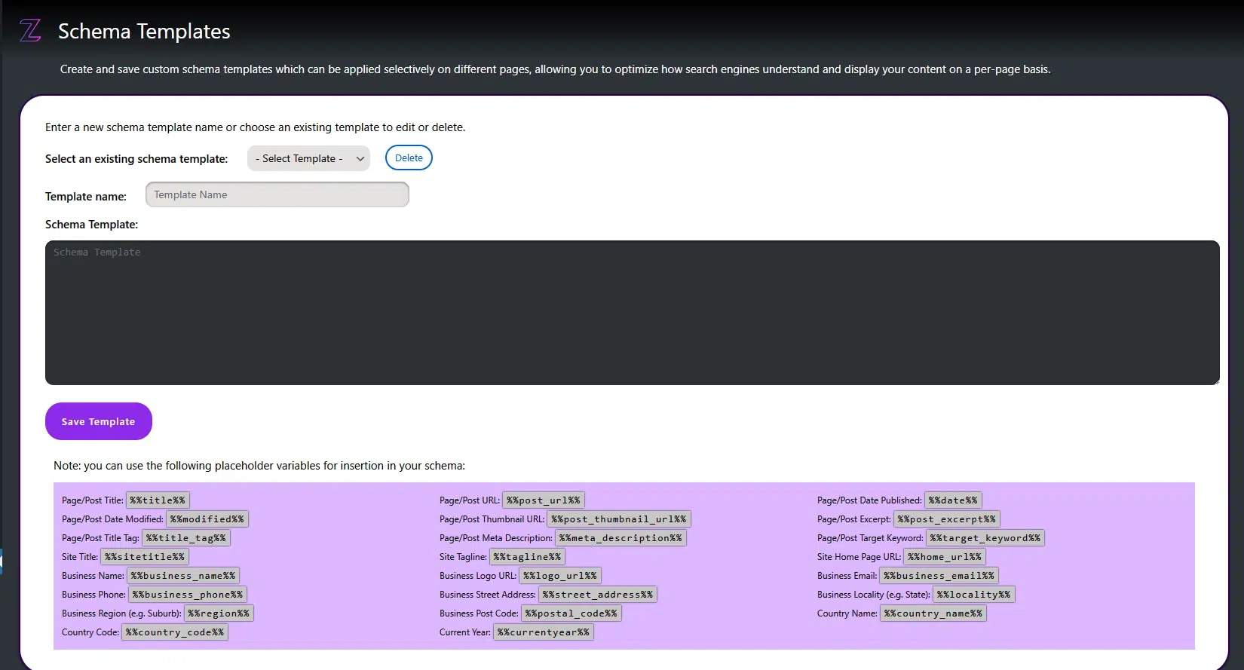This screenshot has width=1244, height=670.
Task: Click the placeholder variables note text
Action: pyautogui.click(x=259, y=466)
